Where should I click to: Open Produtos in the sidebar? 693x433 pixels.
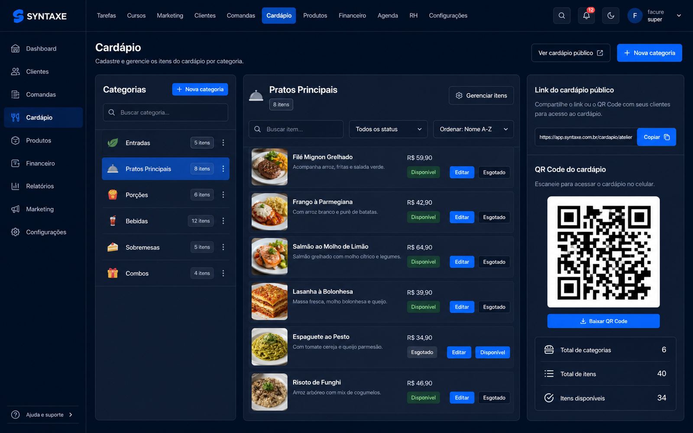pyautogui.click(x=43, y=140)
